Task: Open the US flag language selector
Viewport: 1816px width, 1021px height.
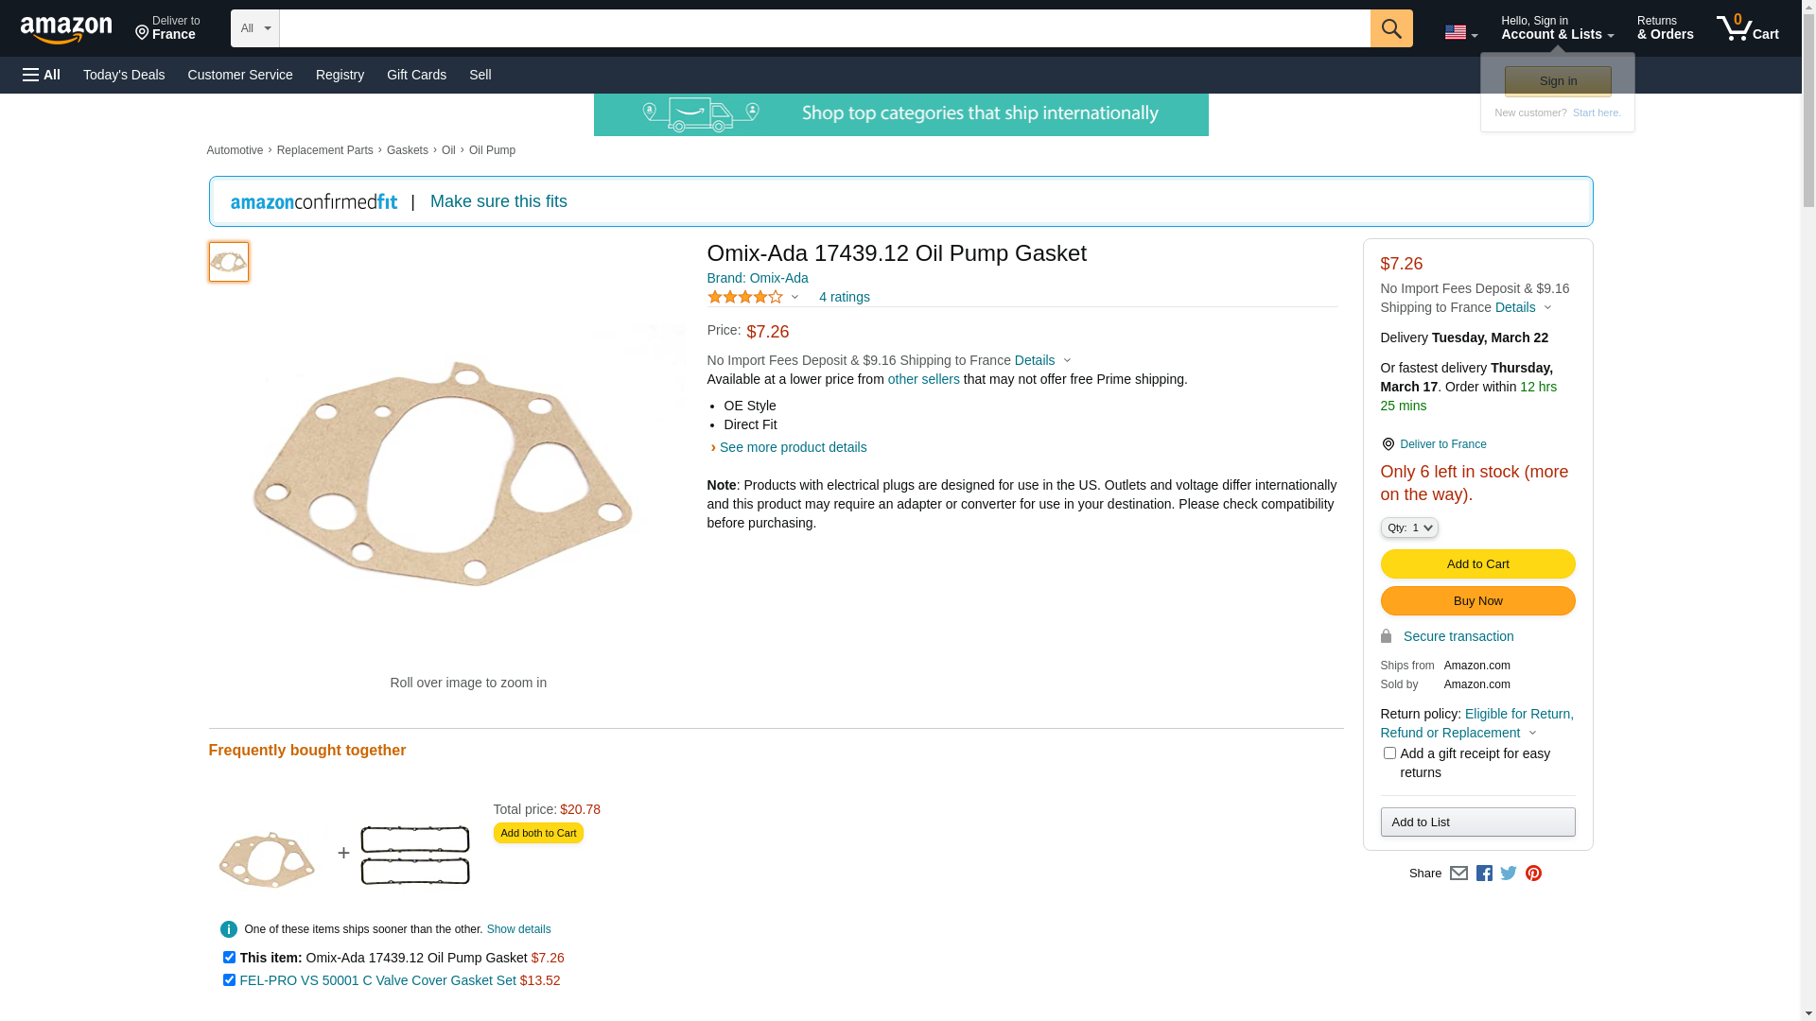Action: (1460, 32)
